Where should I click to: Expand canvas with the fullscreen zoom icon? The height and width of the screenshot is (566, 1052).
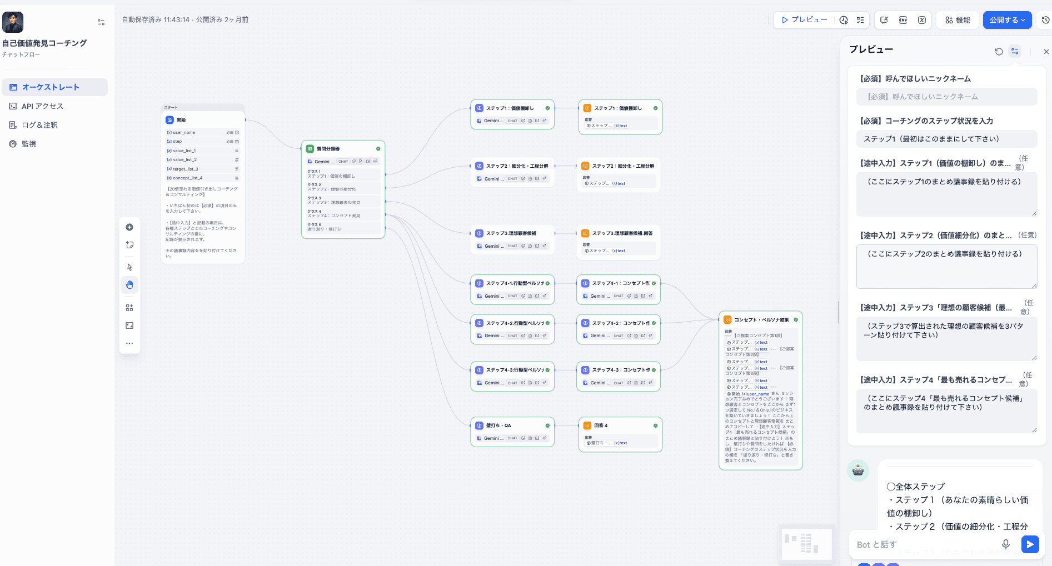click(x=129, y=325)
